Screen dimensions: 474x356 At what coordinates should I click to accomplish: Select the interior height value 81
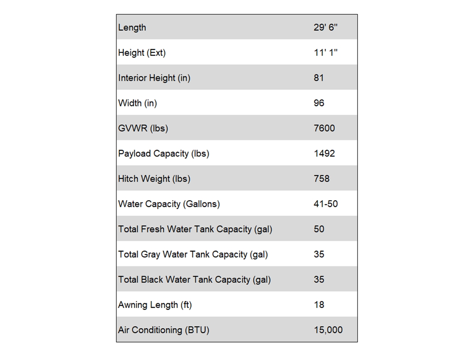point(319,78)
